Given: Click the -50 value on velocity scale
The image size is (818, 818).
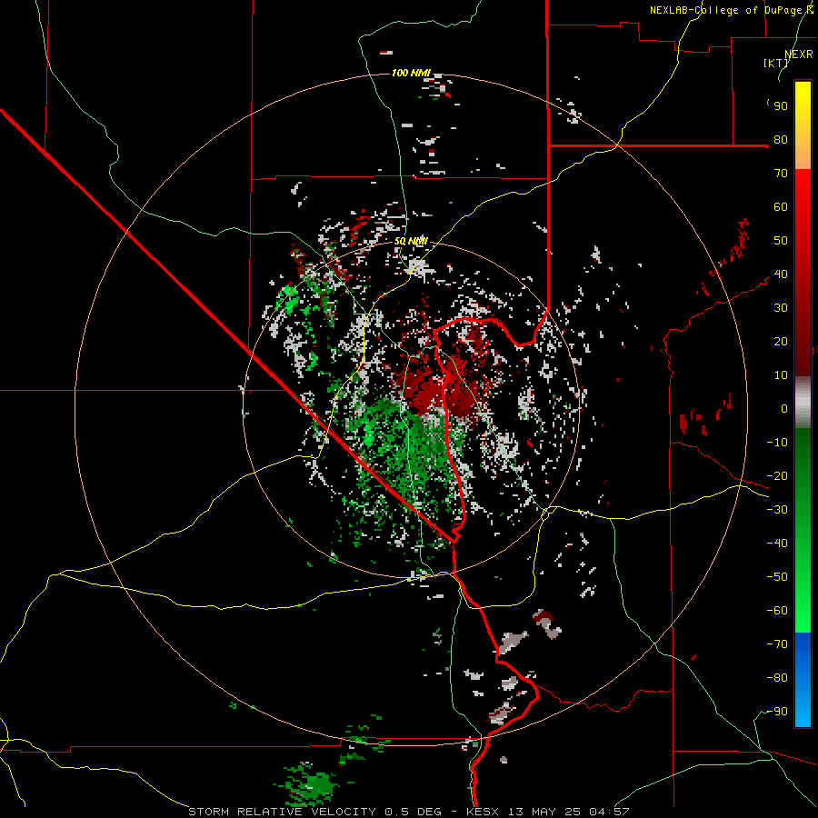Looking at the screenshot, I should pyautogui.click(x=777, y=577).
